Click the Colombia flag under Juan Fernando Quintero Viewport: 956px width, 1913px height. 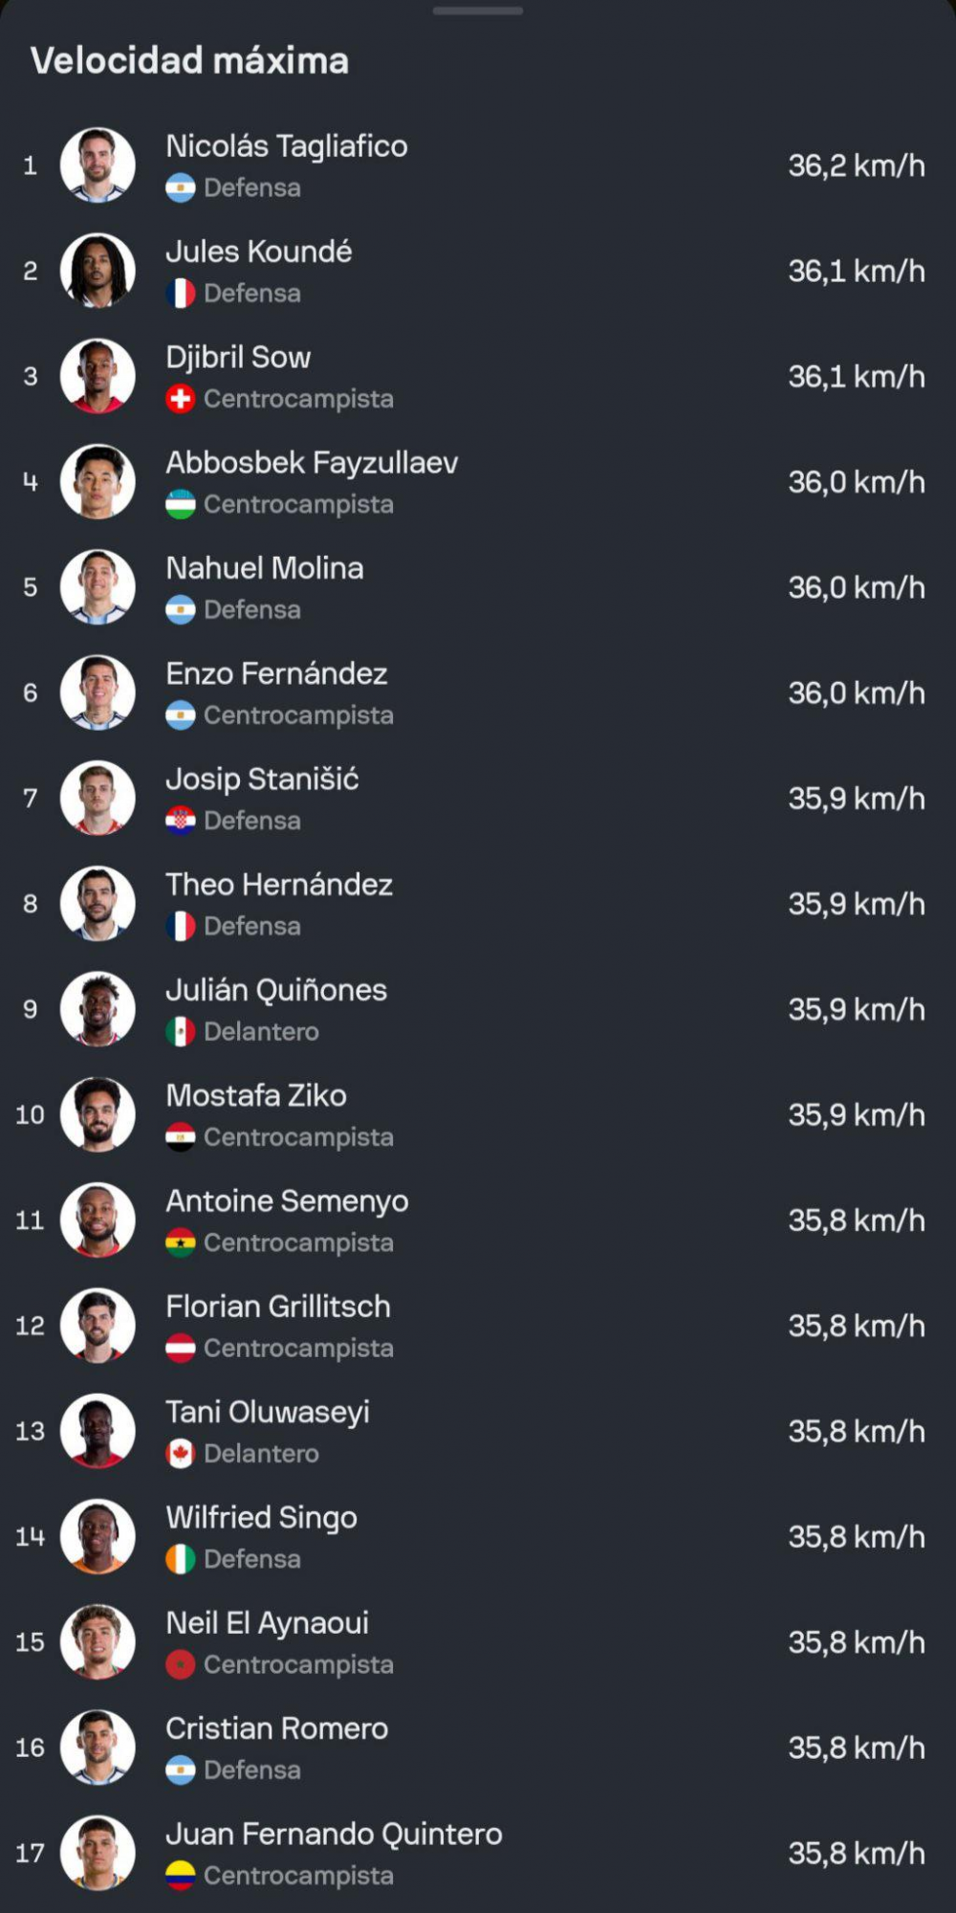[181, 1876]
